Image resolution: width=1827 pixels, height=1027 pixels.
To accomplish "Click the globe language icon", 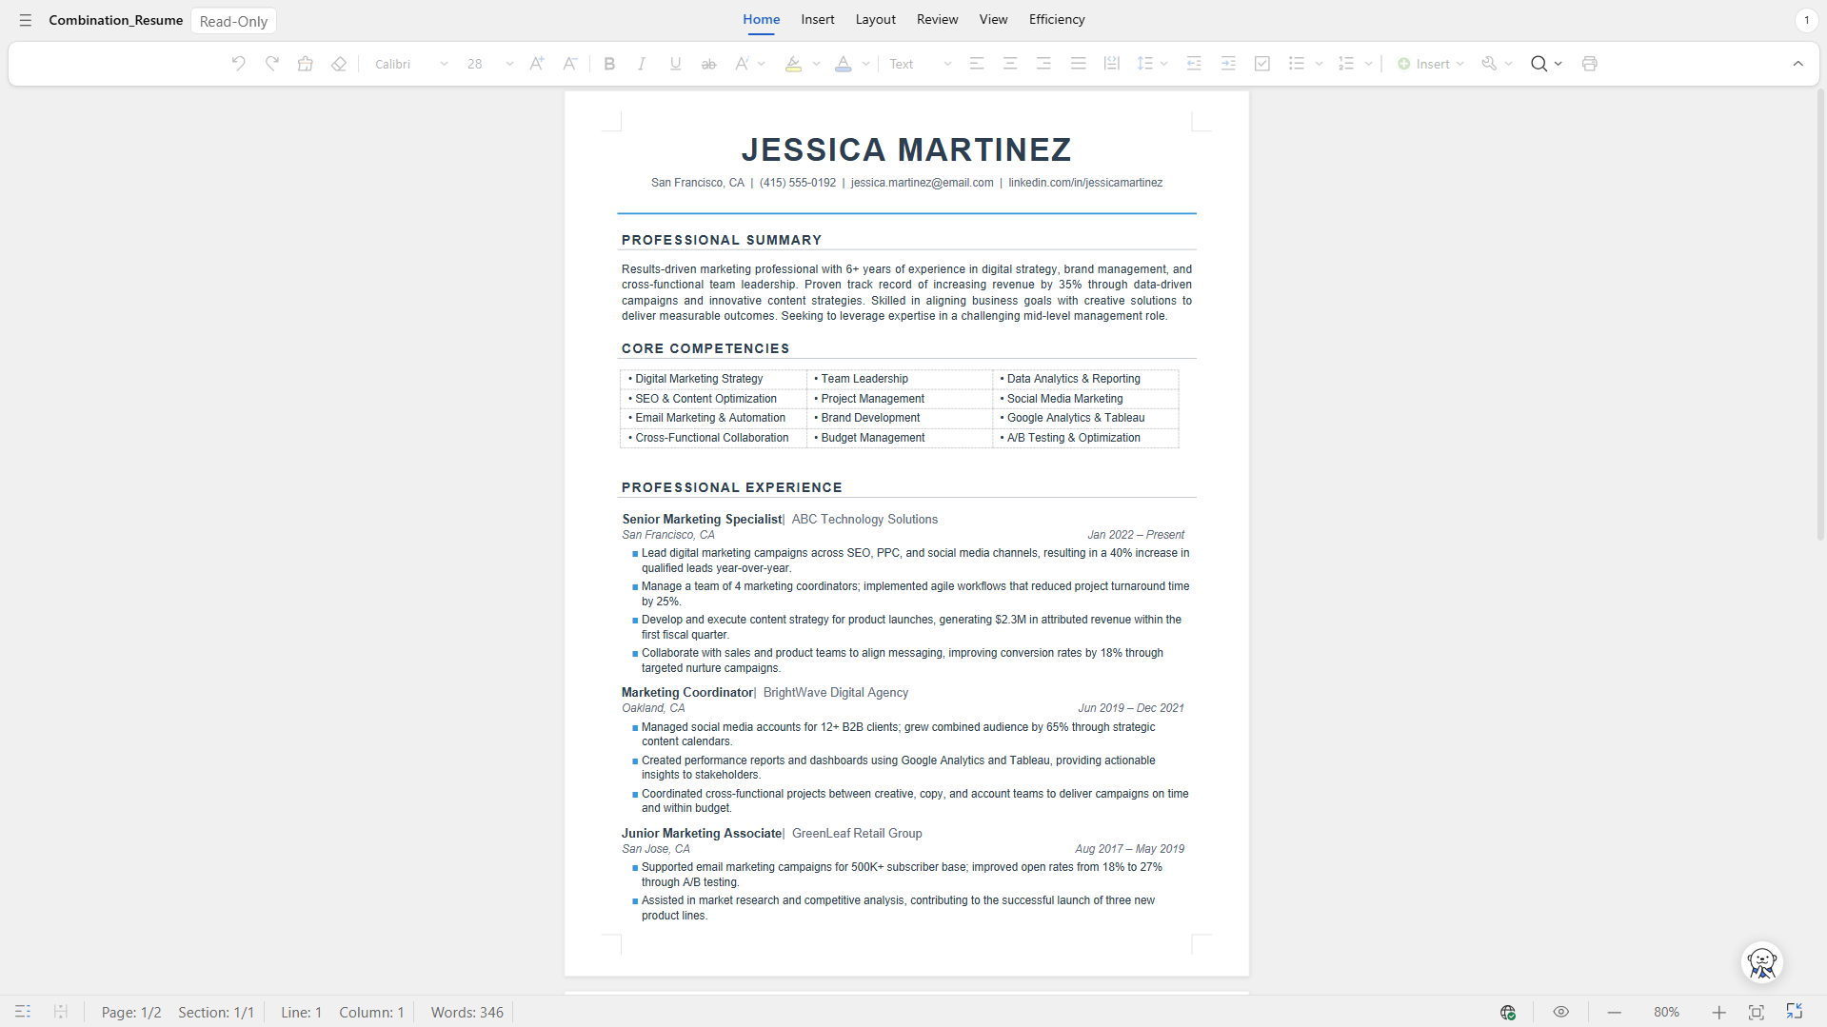I will tap(1508, 1013).
